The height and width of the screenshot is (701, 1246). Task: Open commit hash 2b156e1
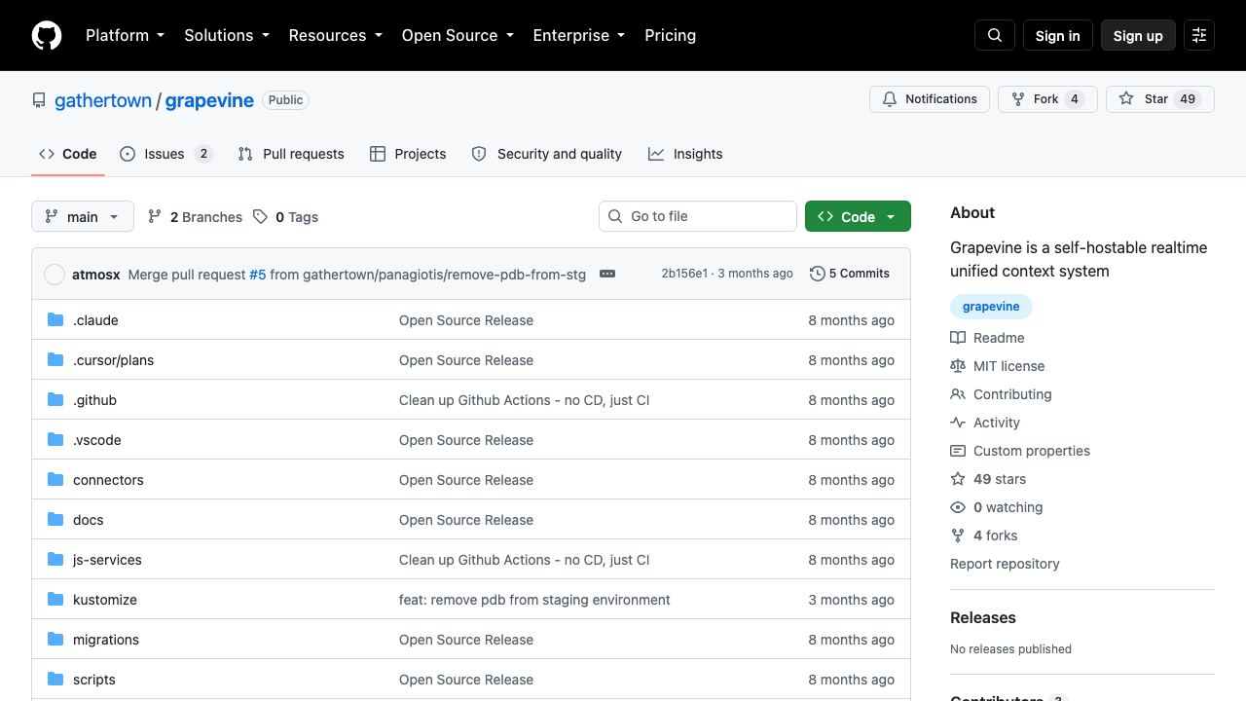click(x=684, y=274)
